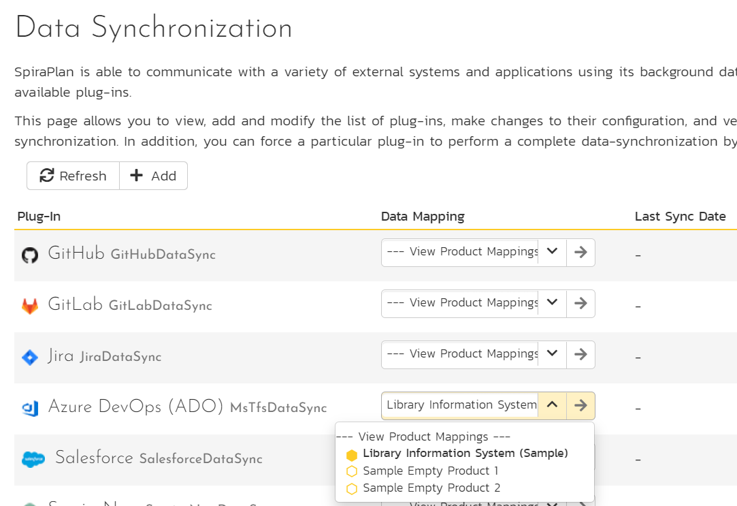Open the Azure DevOps MsTfsDataSync link
Viewport: 737px width, 506px height.
(x=188, y=407)
